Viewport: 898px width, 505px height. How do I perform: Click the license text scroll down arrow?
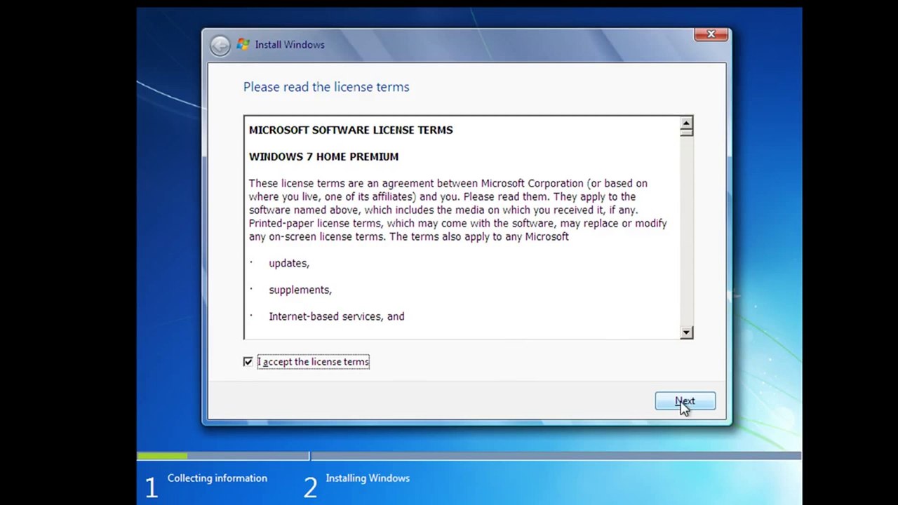pos(686,332)
